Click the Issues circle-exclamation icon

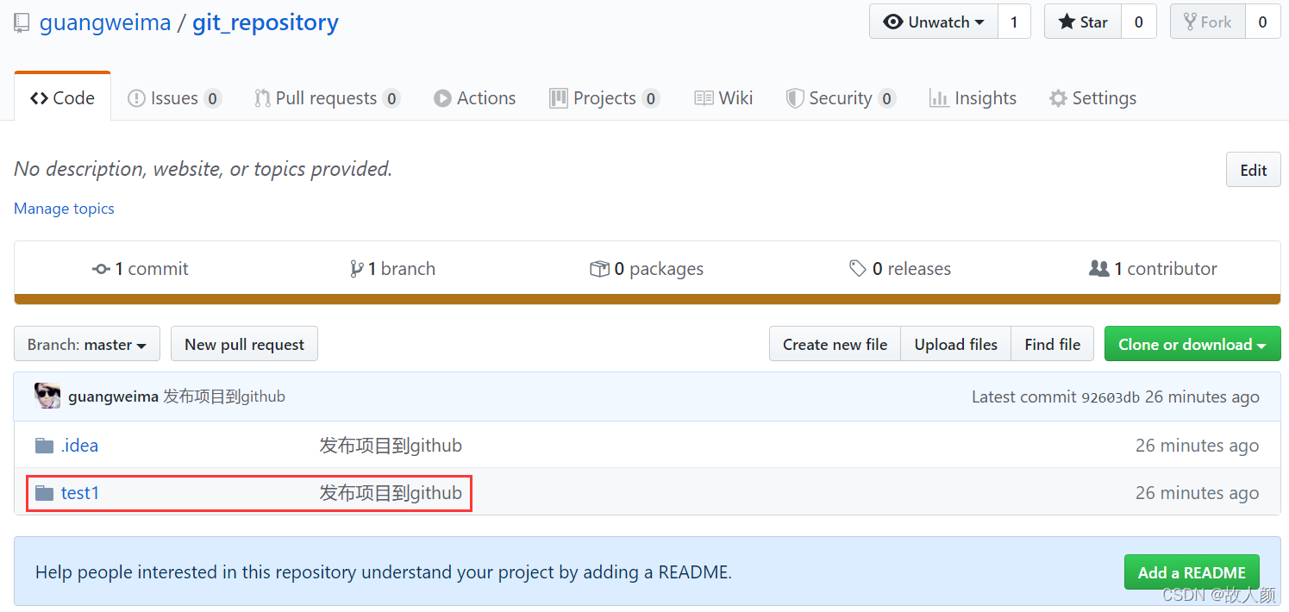point(136,98)
